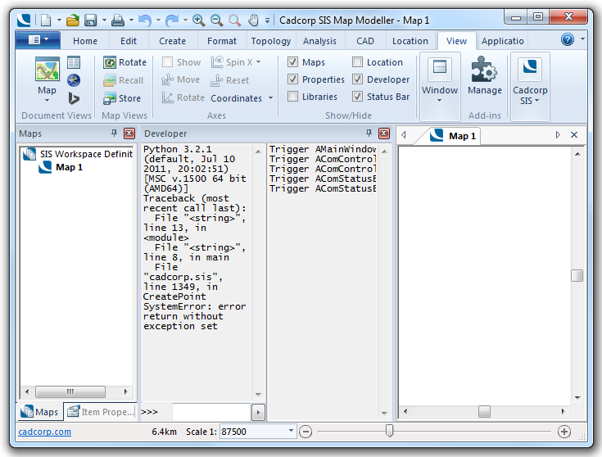Click Store map view
Screen dimensions: 602x457
(x=122, y=98)
